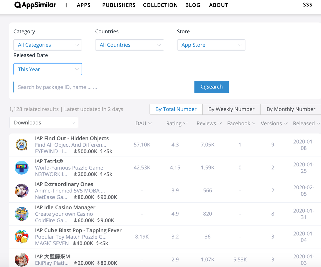The image size is (321, 267).
Task: Open publisher EYEWIND LI... link
Action: tap(51, 151)
